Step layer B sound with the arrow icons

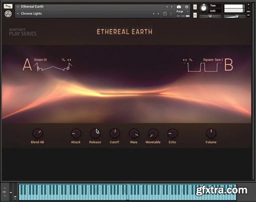click(185, 60)
